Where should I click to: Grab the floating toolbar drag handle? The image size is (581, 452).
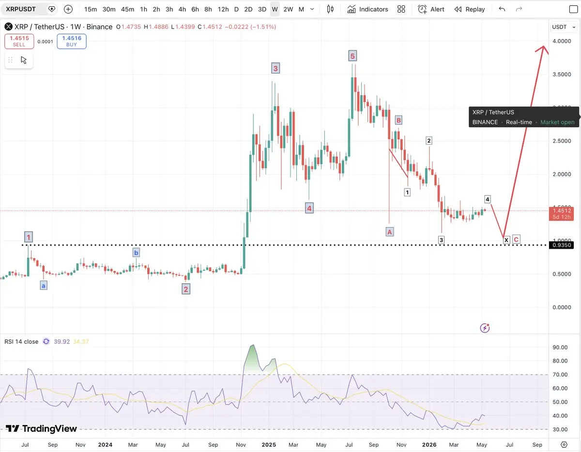pos(11,60)
